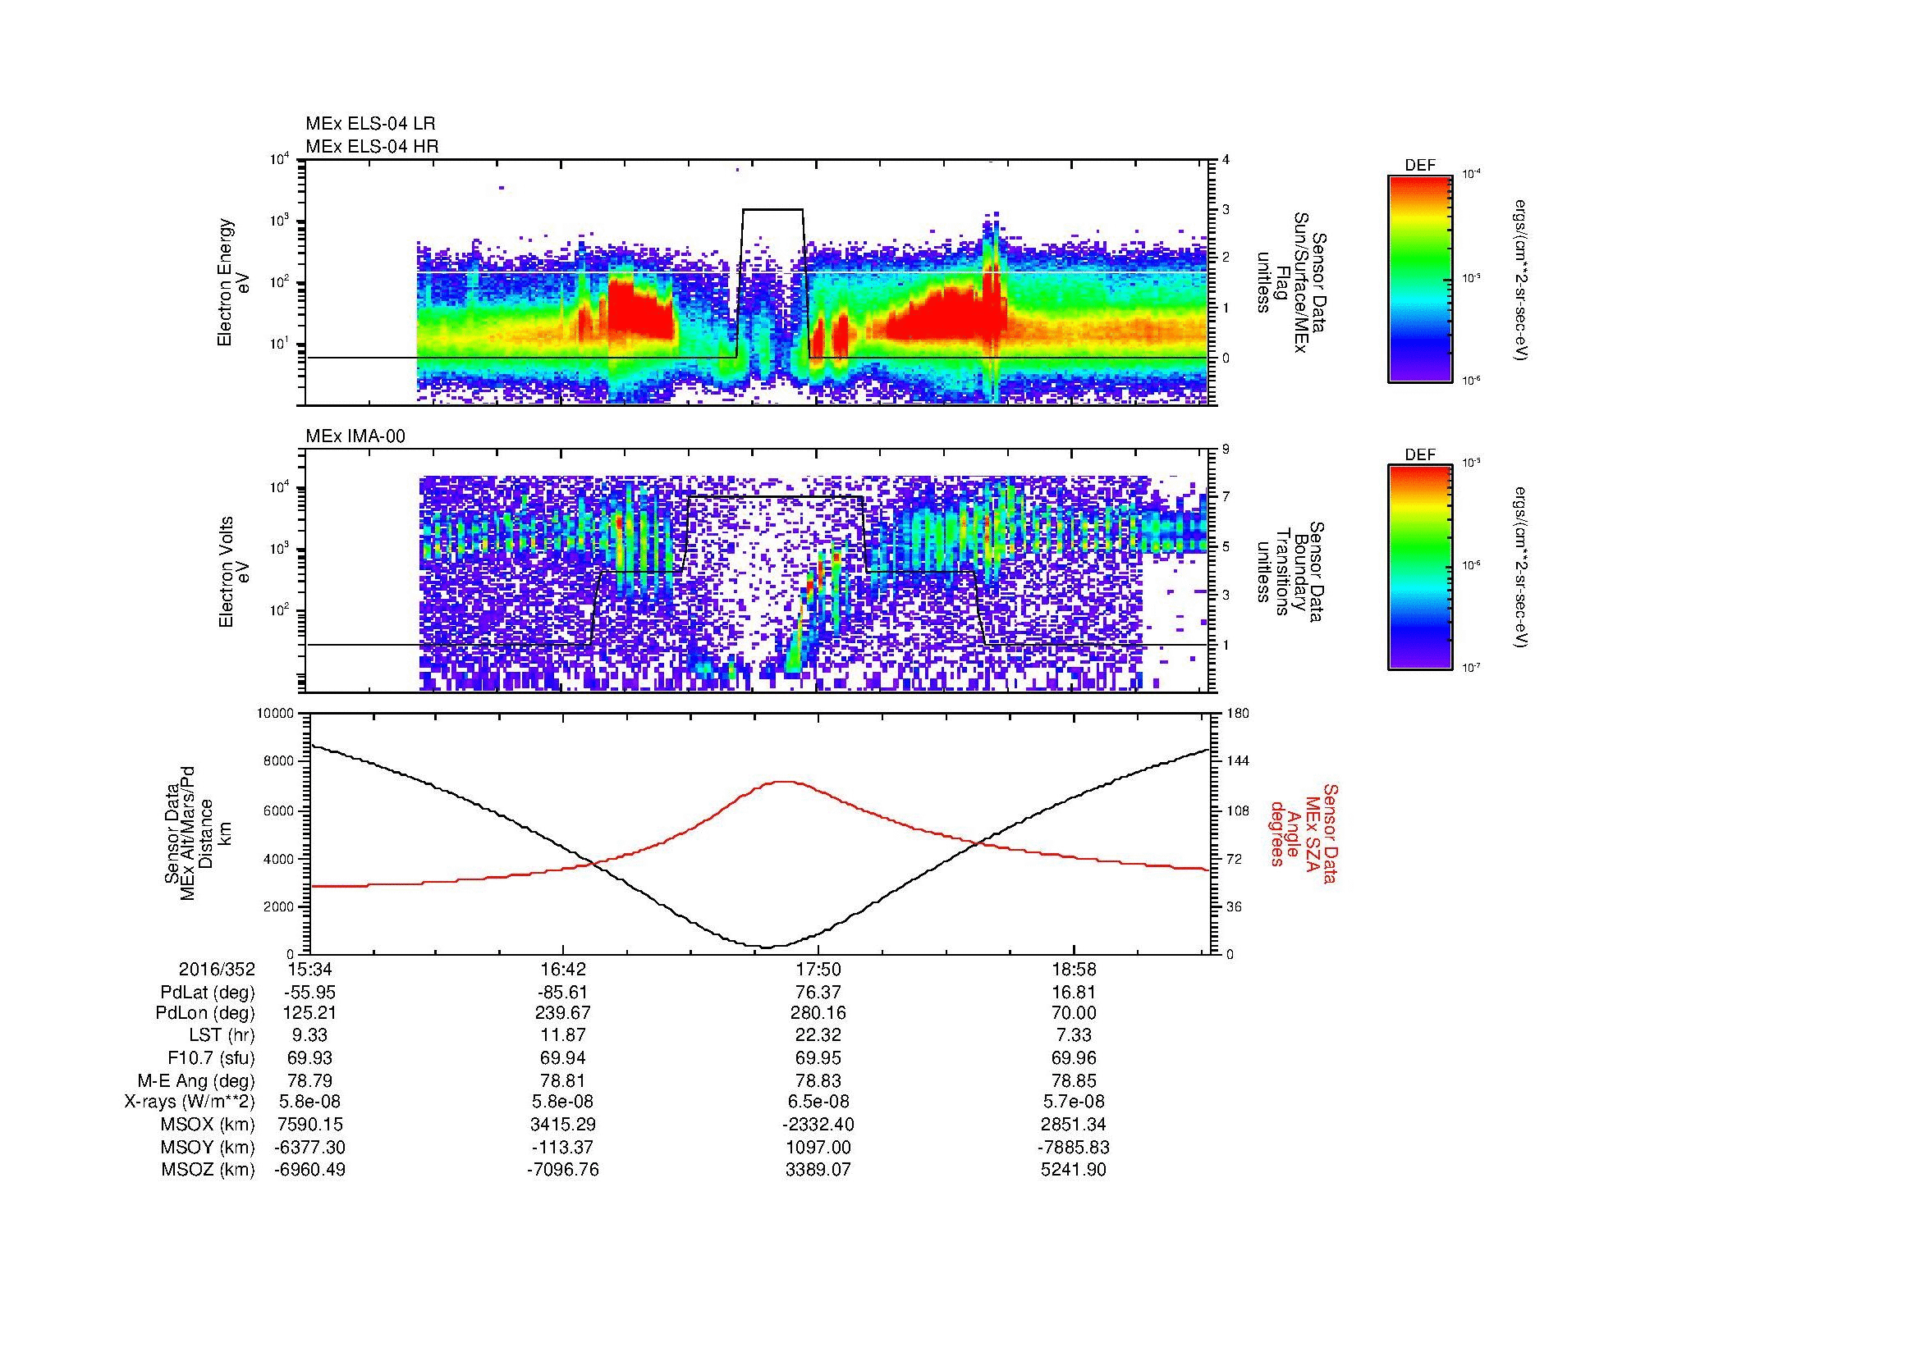Click LST value 22.32
This screenshot has width=1920, height=1356.
(818, 1036)
